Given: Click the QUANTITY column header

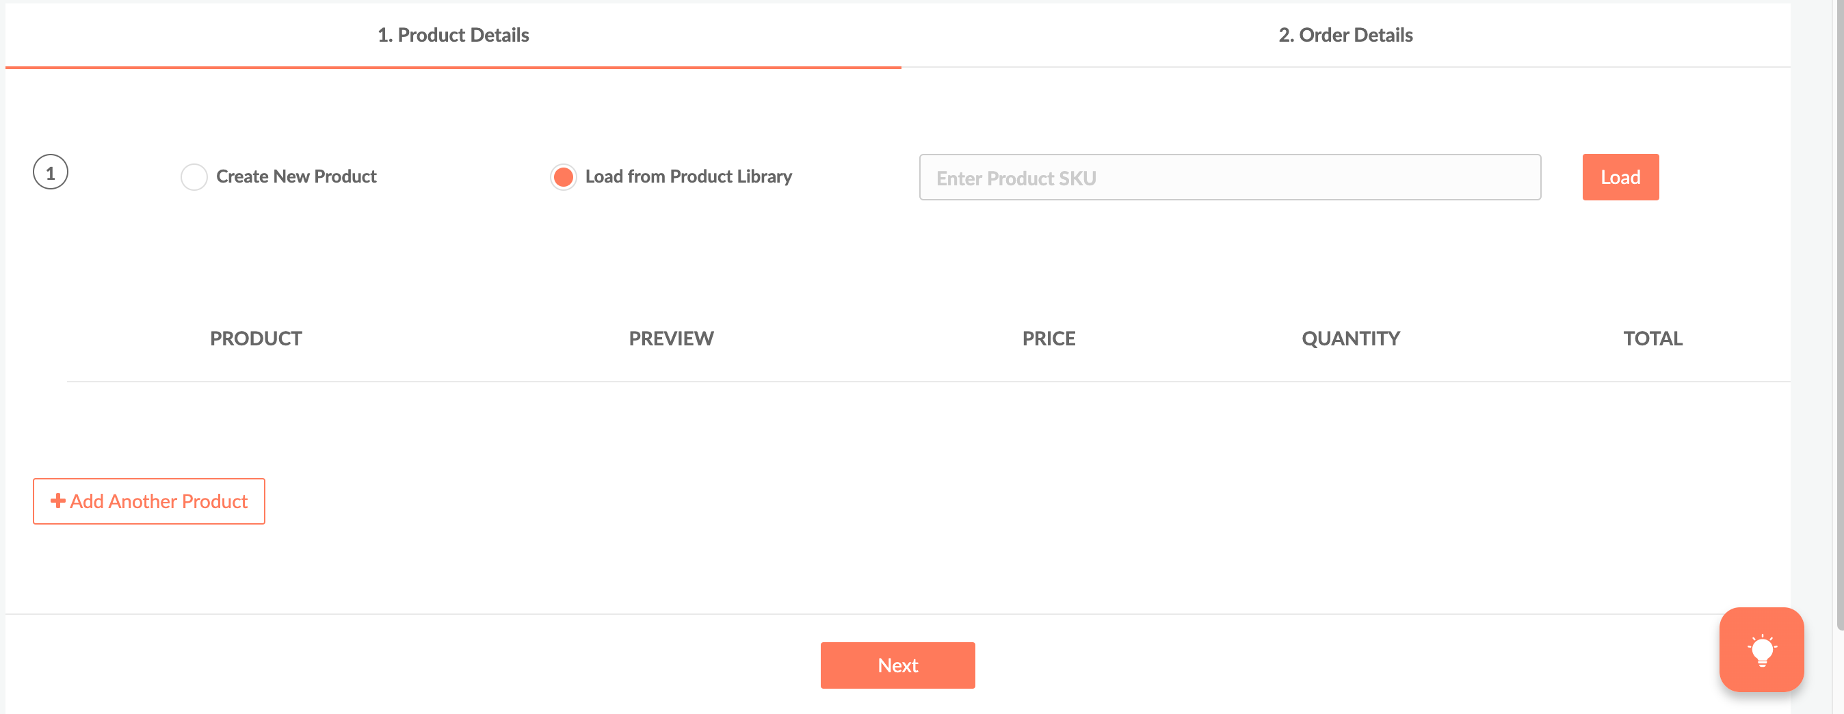Looking at the screenshot, I should point(1350,339).
